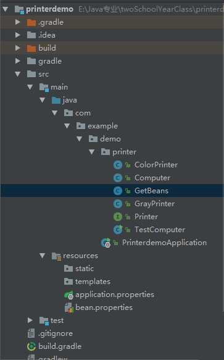This screenshot has width=224, height=360.
Task: Select the GetBeans class
Action: (112, 191)
